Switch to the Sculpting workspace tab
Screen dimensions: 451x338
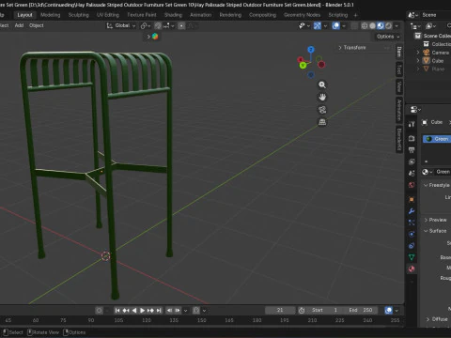tap(79, 15)
